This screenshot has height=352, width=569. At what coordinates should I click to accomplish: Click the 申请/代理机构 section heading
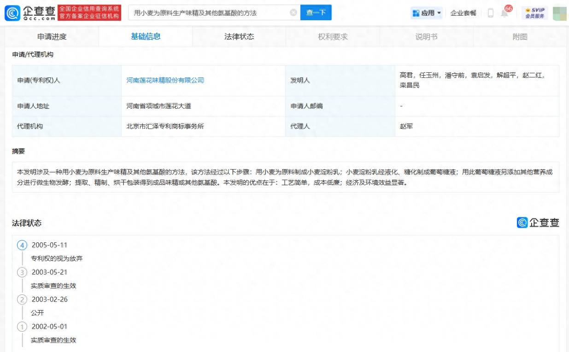coord(33,54)
